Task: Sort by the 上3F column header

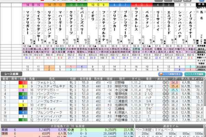Action: coord(174,78)
